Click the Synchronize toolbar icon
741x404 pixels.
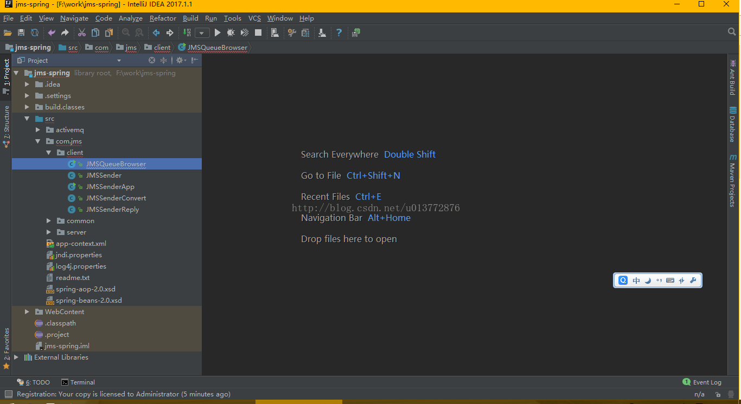pos(35,32)
